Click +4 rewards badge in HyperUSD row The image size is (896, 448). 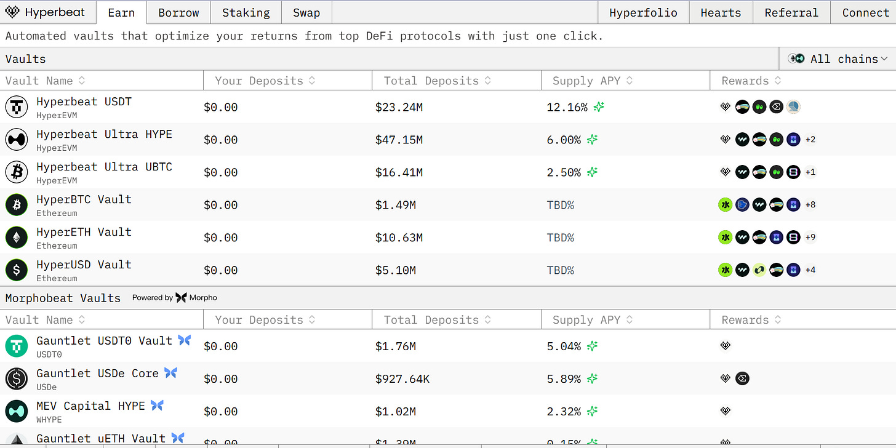[810, 270]
